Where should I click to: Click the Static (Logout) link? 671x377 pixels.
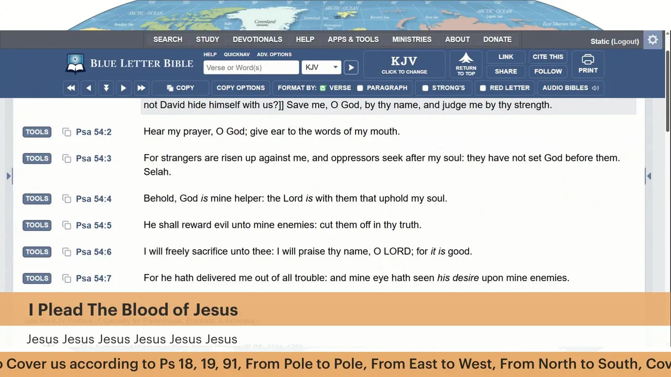tap(615, 41)
